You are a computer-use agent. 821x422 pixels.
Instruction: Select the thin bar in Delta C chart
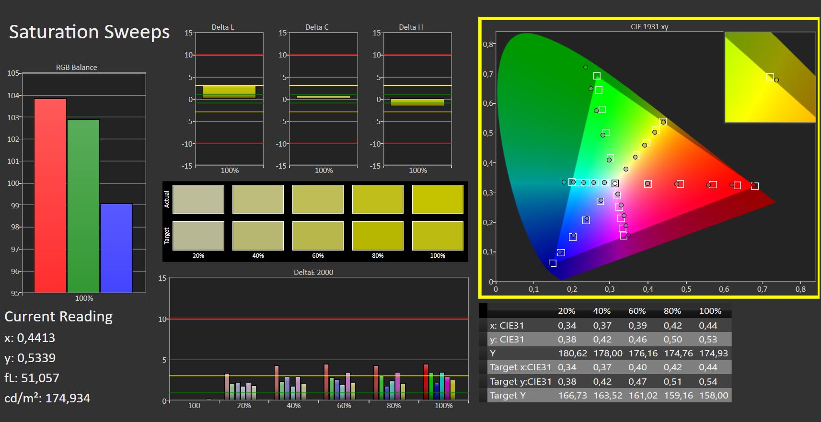323,97
